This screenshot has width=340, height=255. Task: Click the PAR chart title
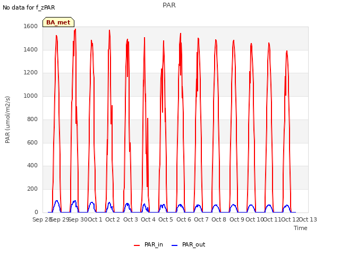169,5
